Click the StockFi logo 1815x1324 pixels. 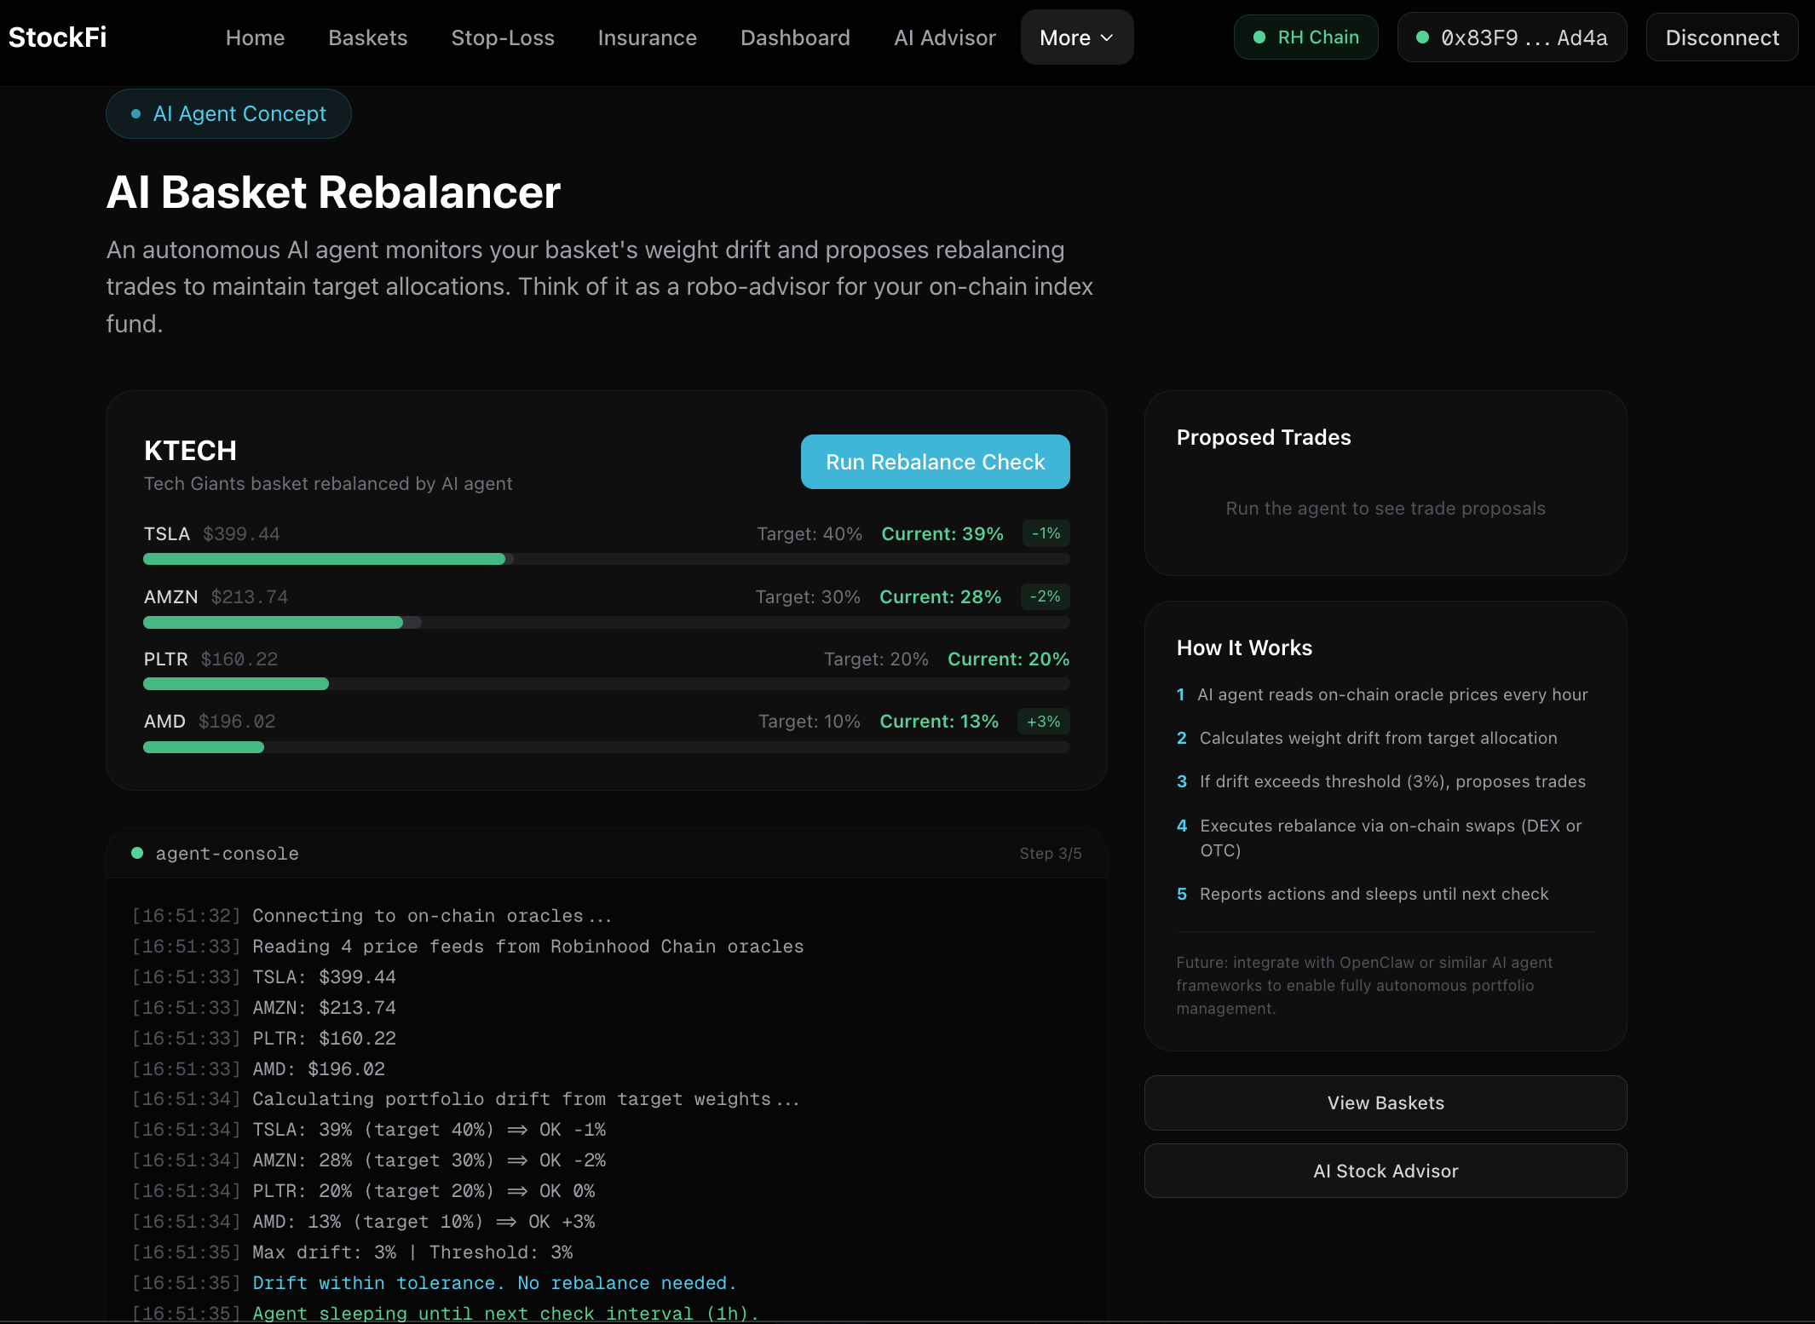coord(57,37)
